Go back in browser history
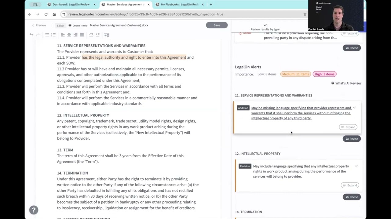Screen dimensions: 391x219 (x=30, y=14)
